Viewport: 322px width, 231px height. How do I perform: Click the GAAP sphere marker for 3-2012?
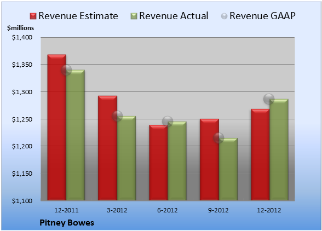117,116
